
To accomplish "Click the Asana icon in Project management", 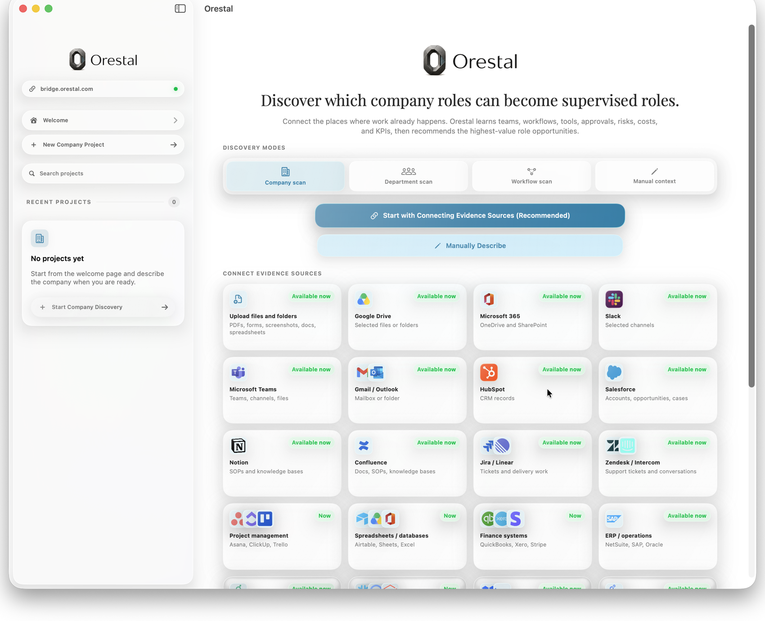I will (x=237, y=519).
